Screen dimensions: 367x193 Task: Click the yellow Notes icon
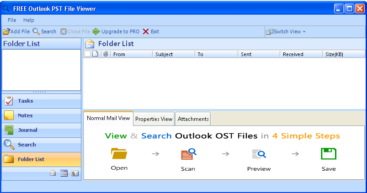click(9, 115)
